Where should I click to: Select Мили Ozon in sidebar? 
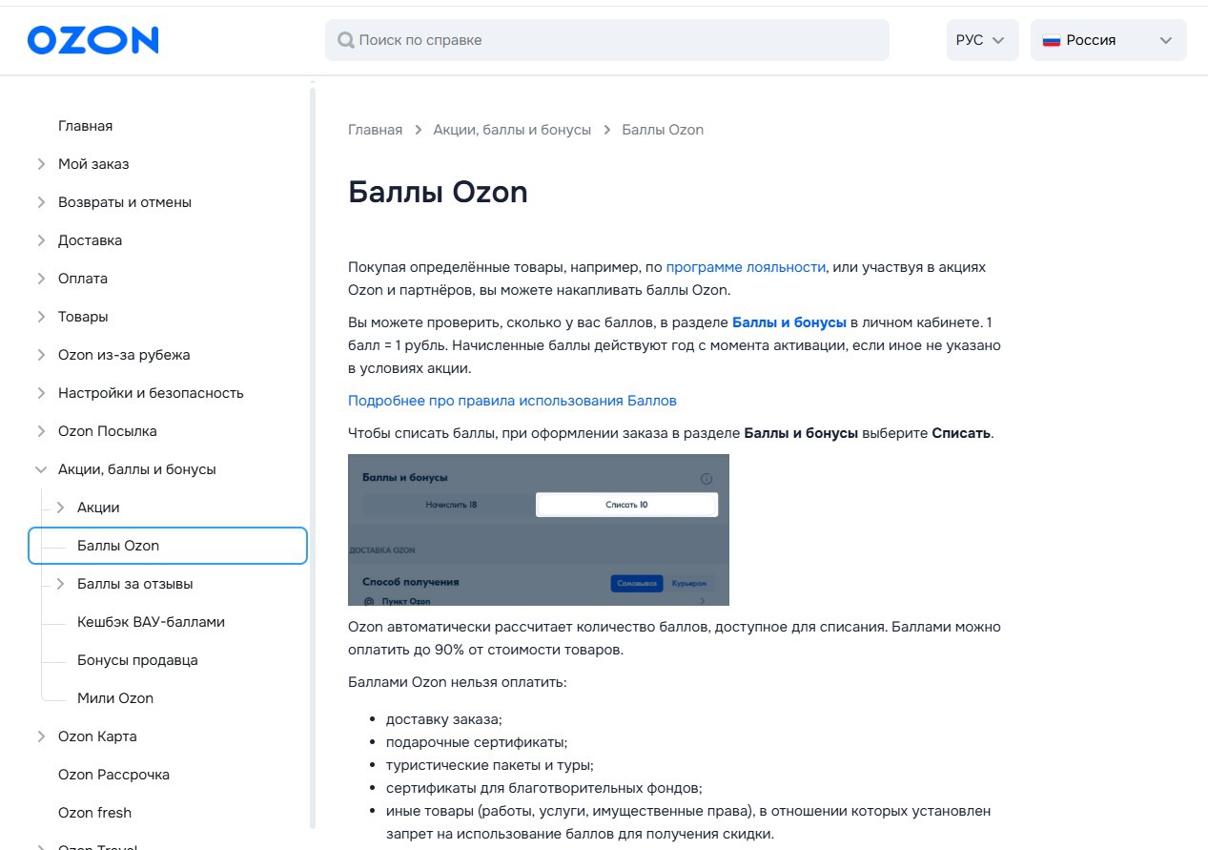115,698
